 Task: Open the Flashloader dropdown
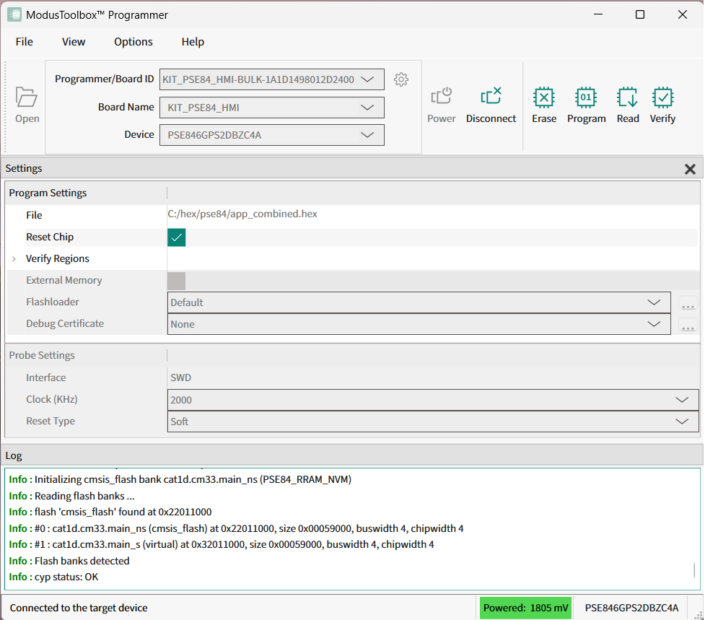tap(419, 302)
